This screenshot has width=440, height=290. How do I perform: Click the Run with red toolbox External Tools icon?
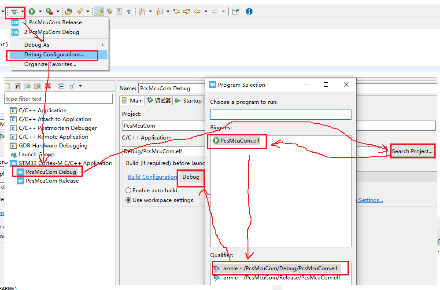[49, 11]
